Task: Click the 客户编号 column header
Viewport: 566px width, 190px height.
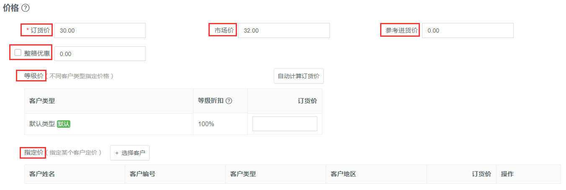Action: tap(142, 174)
